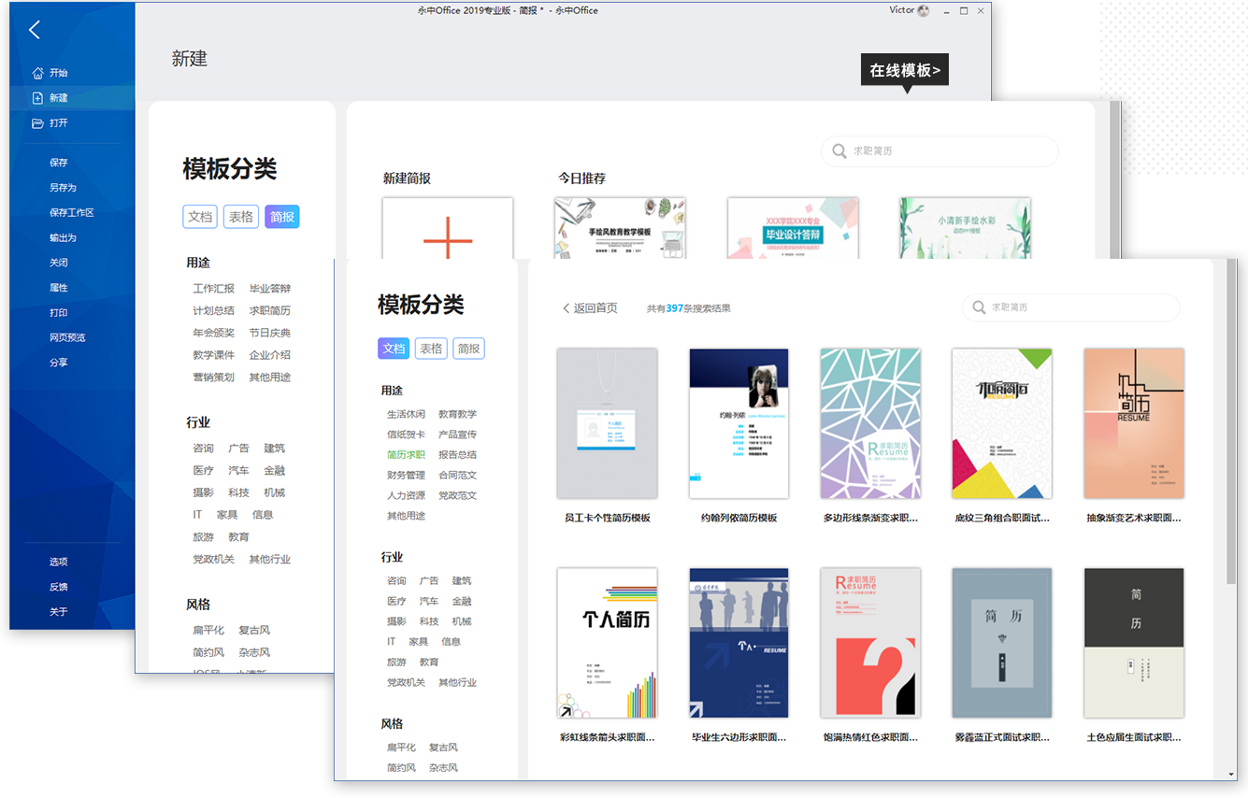Screen dimensions: 1248x798
Task: Click the 打开 folder icon in sidebar
Action: [x=37, y=123]
